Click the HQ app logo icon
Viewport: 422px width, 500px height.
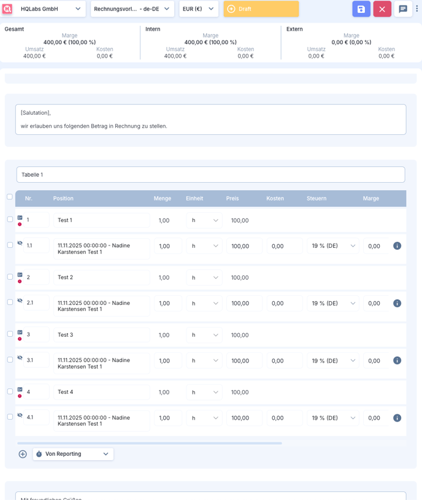click(7, 9)
